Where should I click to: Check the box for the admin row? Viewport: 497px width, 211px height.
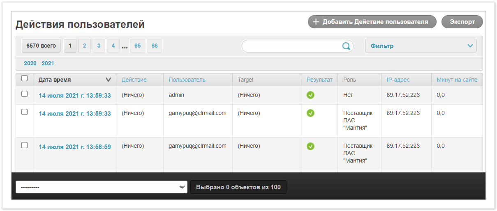tap(24, 94)
